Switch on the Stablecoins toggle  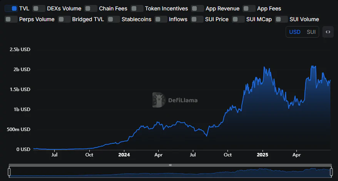[114, 19]
